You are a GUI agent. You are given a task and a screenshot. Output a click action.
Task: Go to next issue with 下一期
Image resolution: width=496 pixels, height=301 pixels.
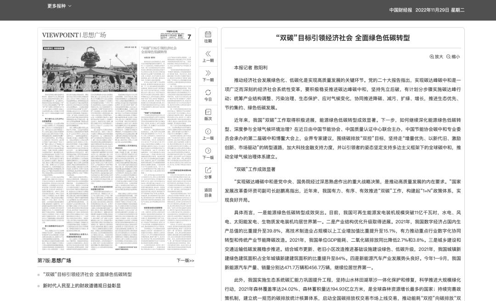point(208,76)
